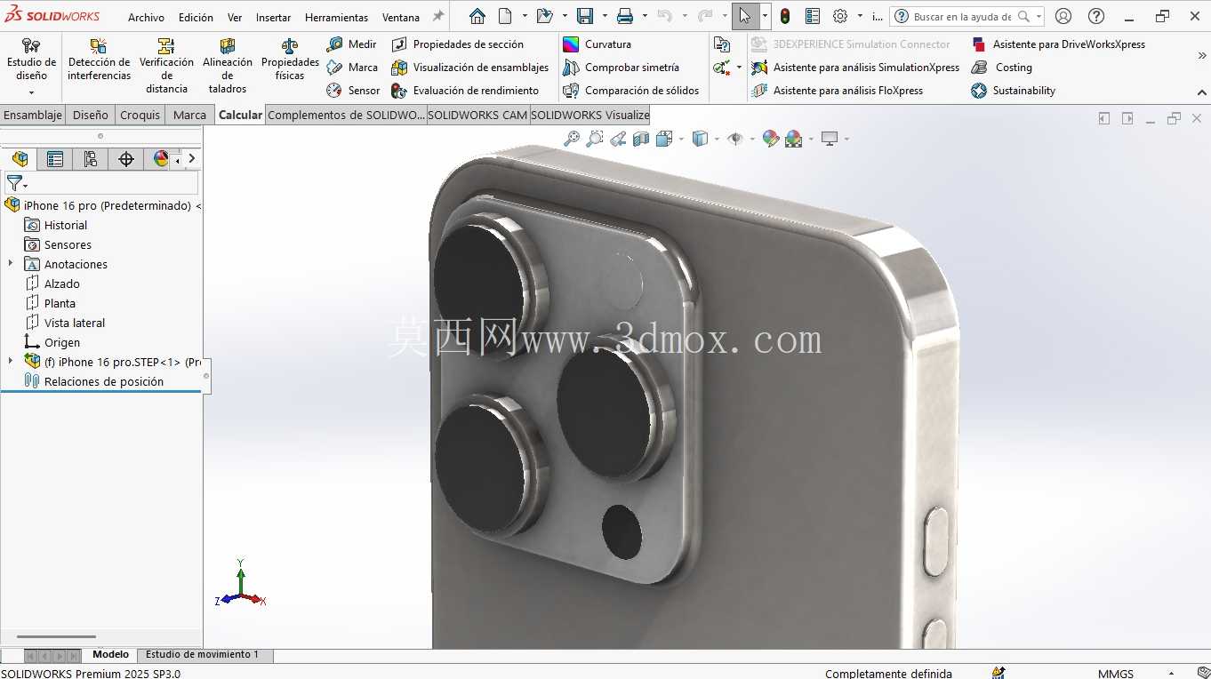
Task: Open the Insertar menu
Action: [x=273, y=17]
